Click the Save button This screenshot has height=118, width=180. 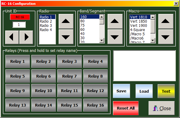pyautogui.click(x=121, y=91)
